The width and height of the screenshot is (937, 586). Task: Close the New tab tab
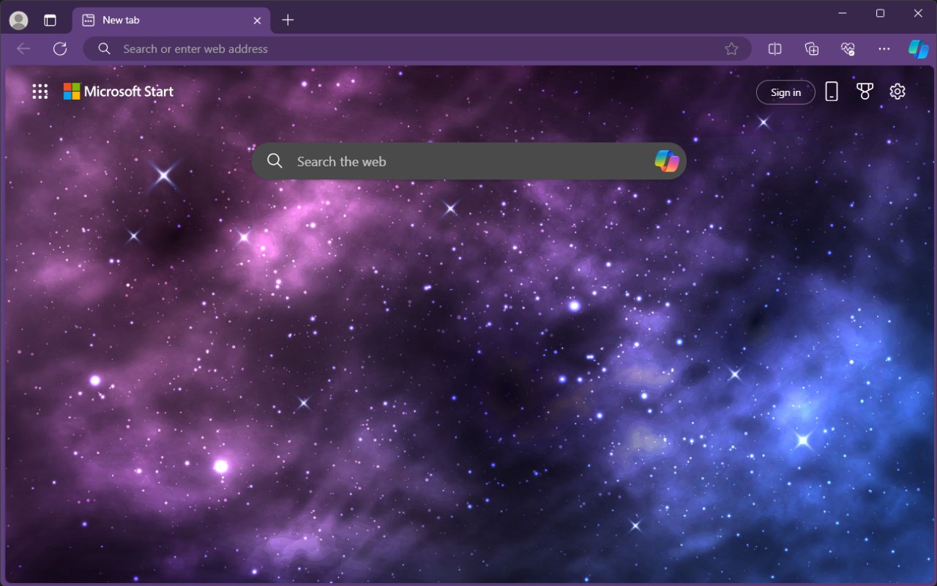257,21
